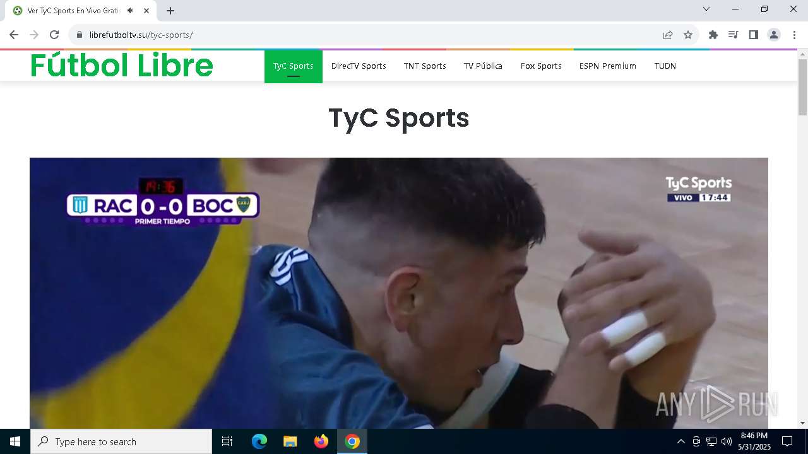Viewport: 808px width, 454px height.
Task: Open network status tray icon
Action: 711,441
